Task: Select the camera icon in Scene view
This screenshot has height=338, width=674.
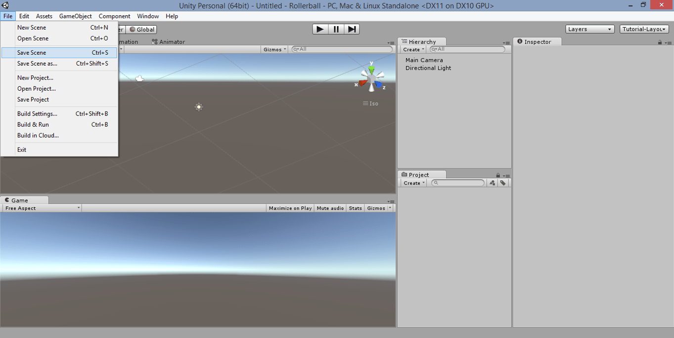Action: (x=140, y=78)
